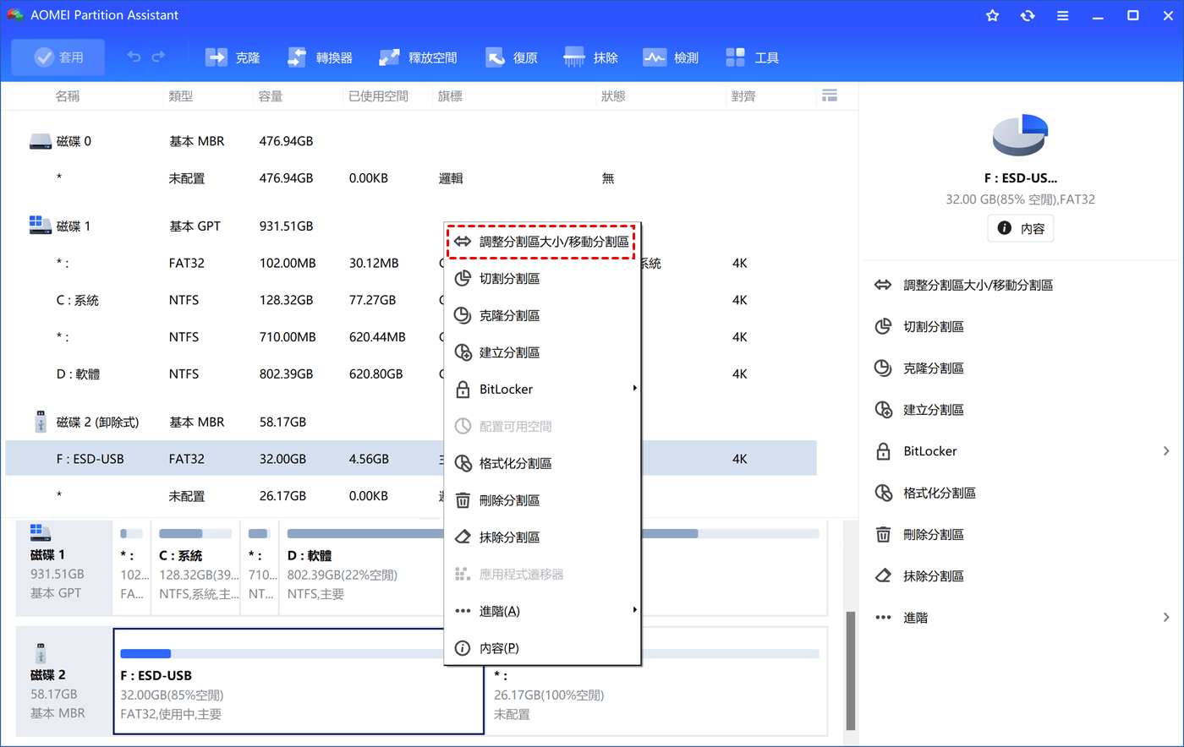Viewport: 1184px width, 747px height.
Task: Open the 抹除 (Wipe) toolbar item
Action: point(590,57)
